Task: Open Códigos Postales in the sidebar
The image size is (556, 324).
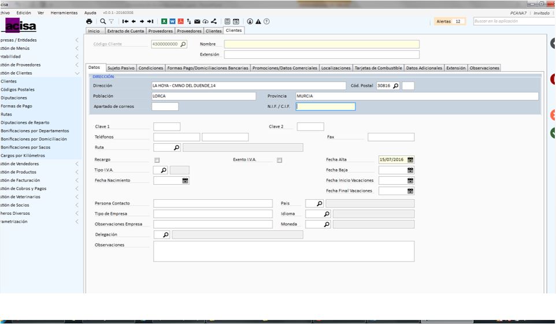Action: coord(18,90)
